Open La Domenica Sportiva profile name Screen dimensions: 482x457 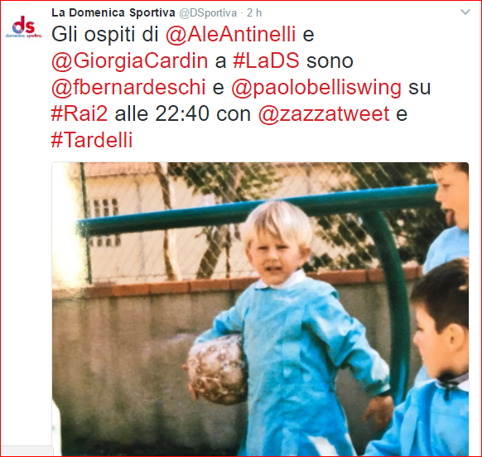pyautogui.click(x=113, y=12)
